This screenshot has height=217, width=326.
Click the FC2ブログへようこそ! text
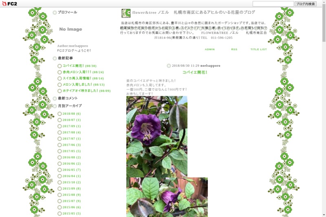(74, 50)
